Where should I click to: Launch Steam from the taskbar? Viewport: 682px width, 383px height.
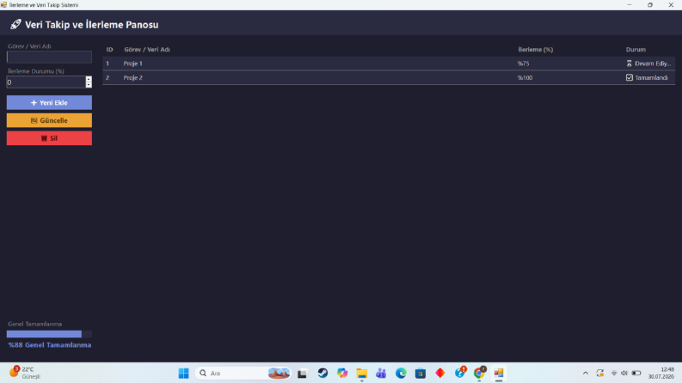coord(323,373)
